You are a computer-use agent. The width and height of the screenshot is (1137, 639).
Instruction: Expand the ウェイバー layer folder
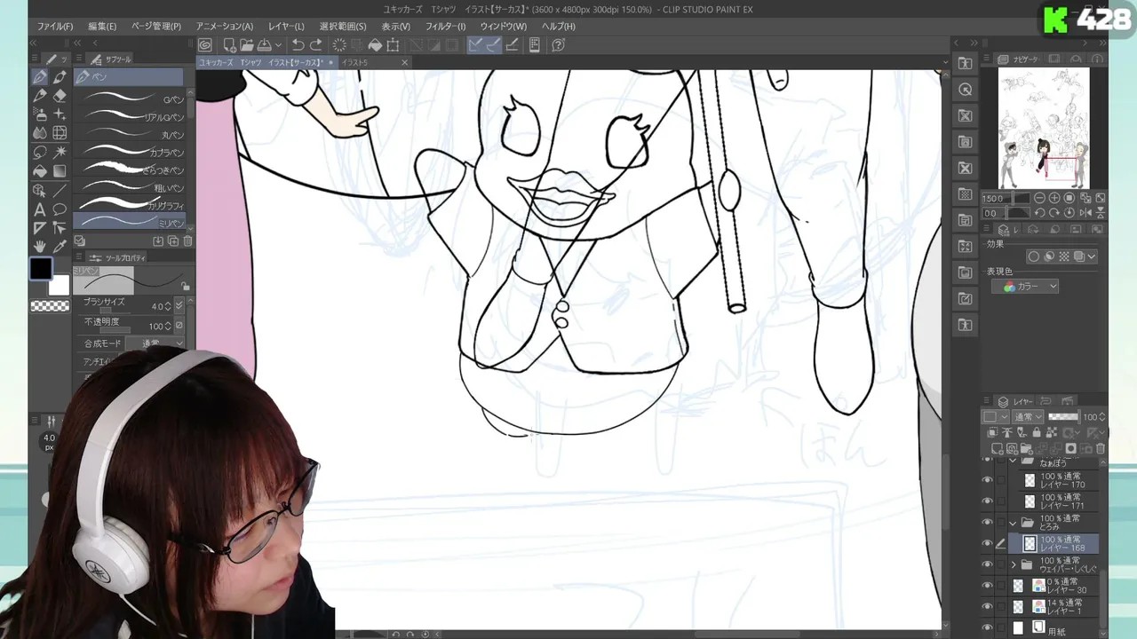(1013, 564)
